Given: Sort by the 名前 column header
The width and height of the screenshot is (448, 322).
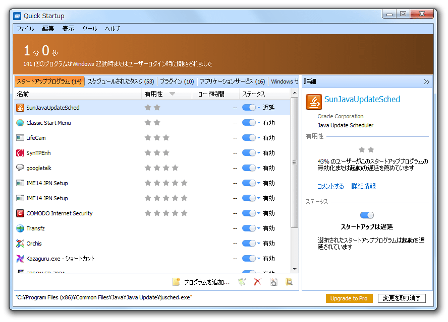Looking at the screenshot, I should point(78,94).
